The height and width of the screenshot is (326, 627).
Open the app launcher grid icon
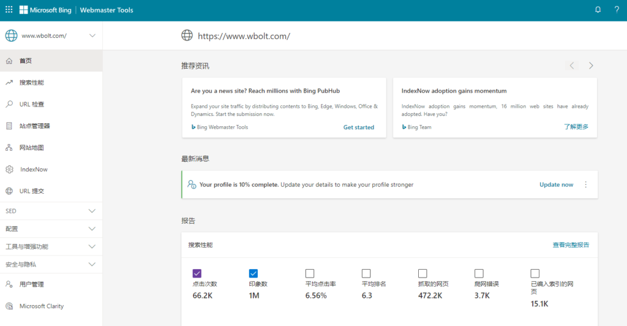click(x=9, y=10)
